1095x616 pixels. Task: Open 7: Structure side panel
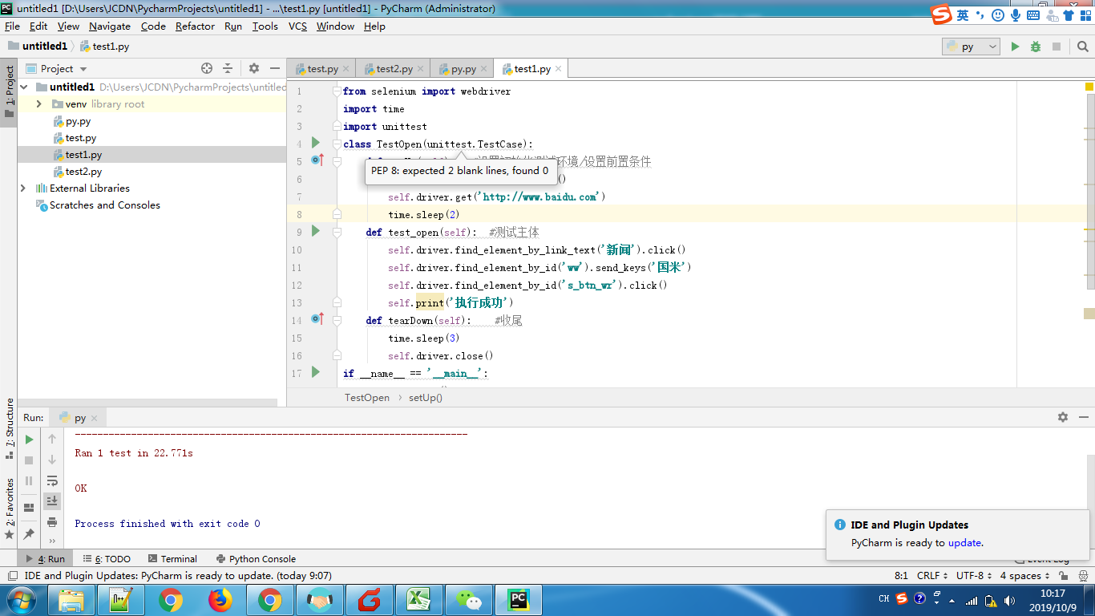(x=10, y=428)
